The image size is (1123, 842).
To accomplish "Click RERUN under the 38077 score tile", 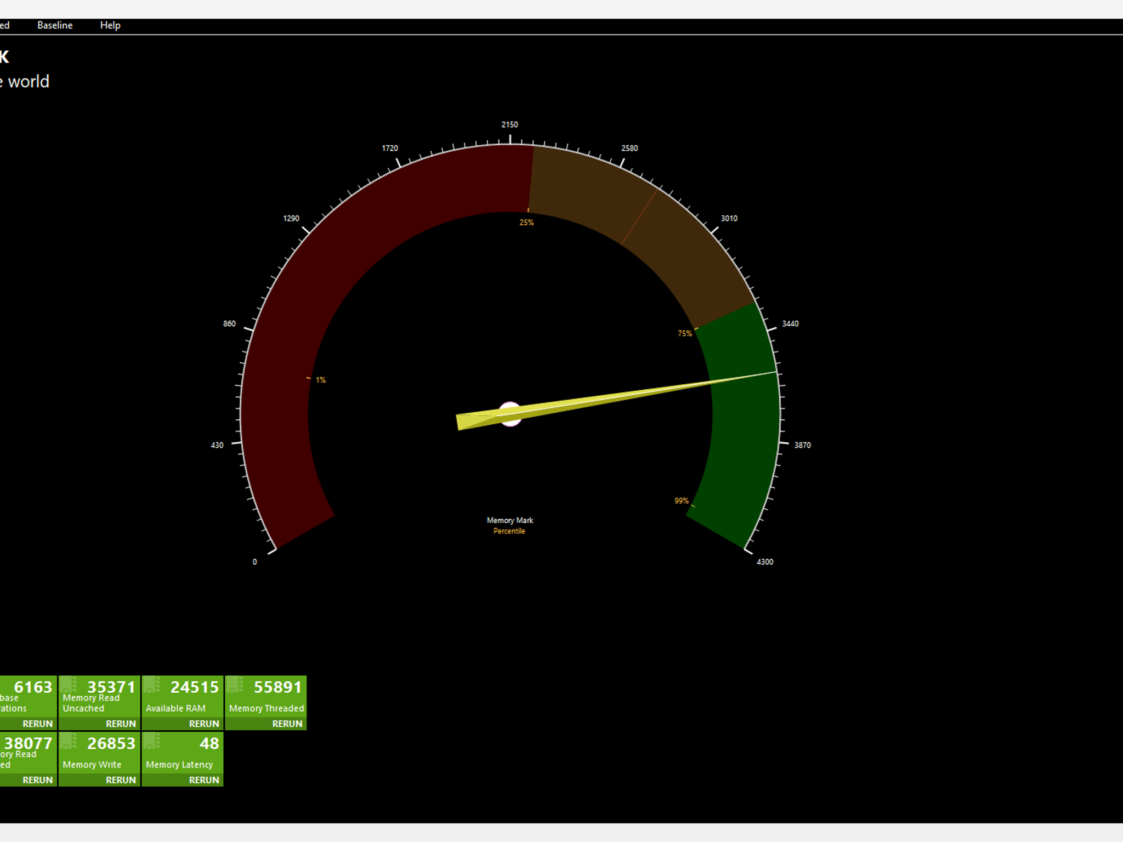I will 37,780.
